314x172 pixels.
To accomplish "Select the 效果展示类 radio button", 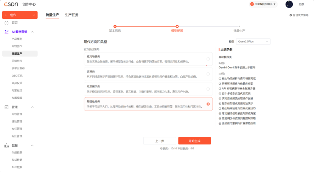I will (208, 89).
